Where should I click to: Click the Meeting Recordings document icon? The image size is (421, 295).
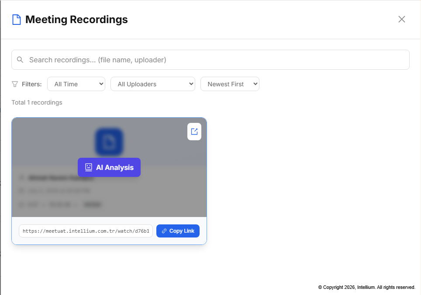pos(17,20)
